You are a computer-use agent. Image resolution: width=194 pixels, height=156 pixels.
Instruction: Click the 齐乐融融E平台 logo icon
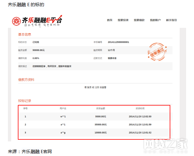coord(17,21)
